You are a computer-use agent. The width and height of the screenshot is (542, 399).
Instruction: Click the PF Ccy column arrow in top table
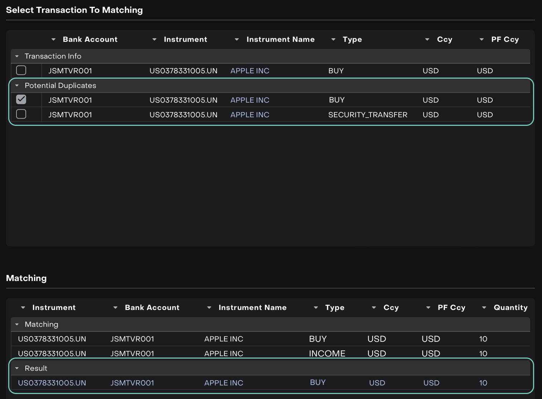coord(481,40)
